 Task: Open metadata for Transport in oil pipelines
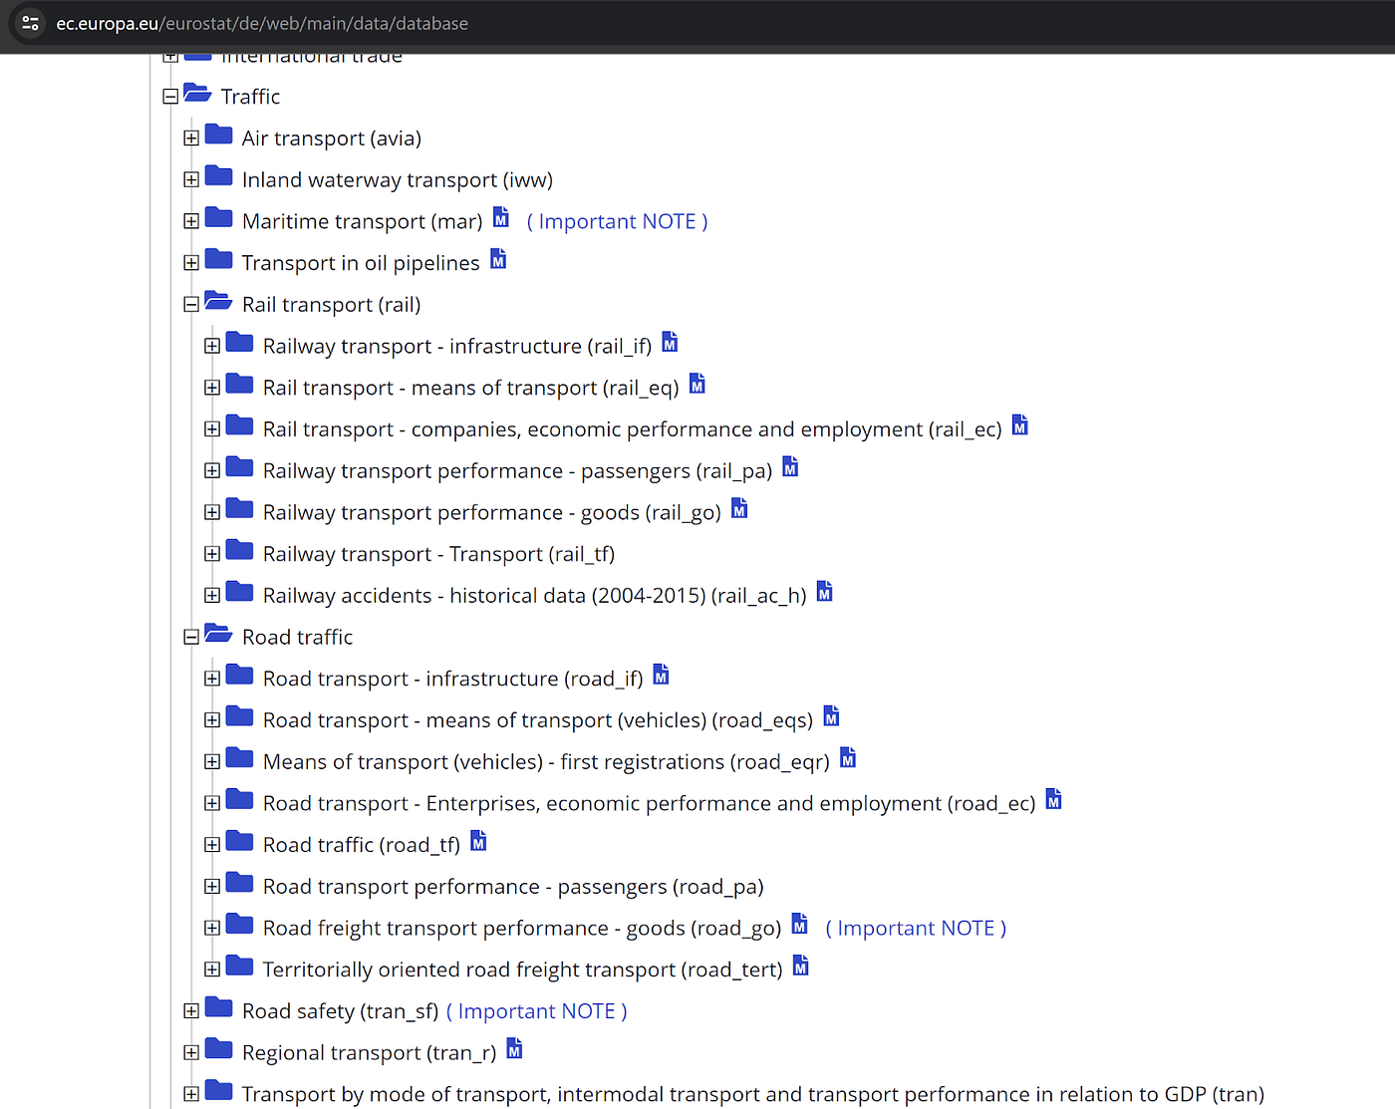click(497, 259)
